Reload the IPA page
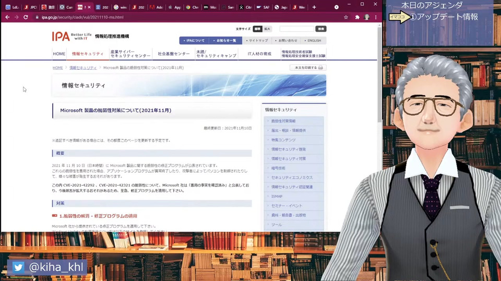 [26, 17]
